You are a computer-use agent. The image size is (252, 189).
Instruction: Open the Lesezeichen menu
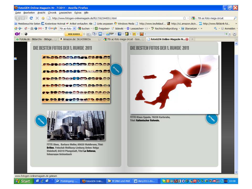(65, 13)
